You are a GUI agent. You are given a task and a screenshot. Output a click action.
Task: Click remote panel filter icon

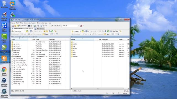tap(87, 31)
